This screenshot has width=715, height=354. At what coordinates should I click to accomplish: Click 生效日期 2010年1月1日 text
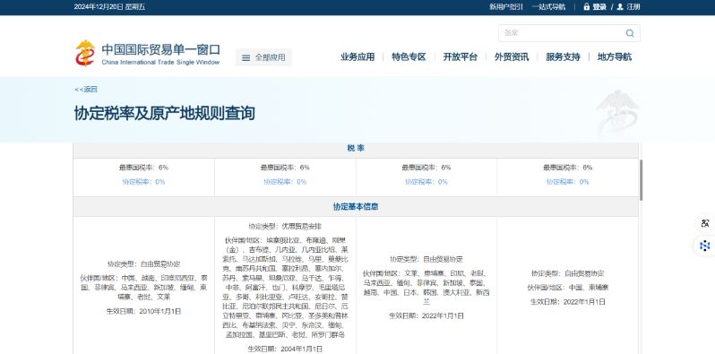coord(143,311)
